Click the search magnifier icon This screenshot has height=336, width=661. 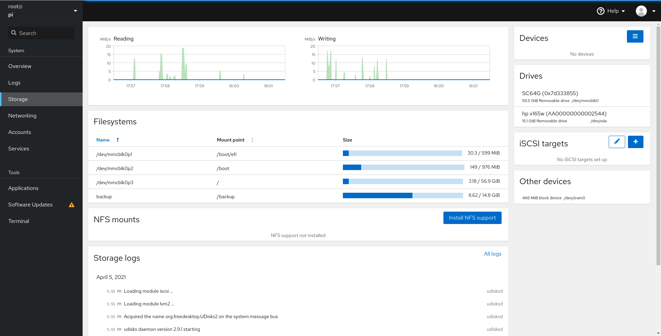coord(14,33)
